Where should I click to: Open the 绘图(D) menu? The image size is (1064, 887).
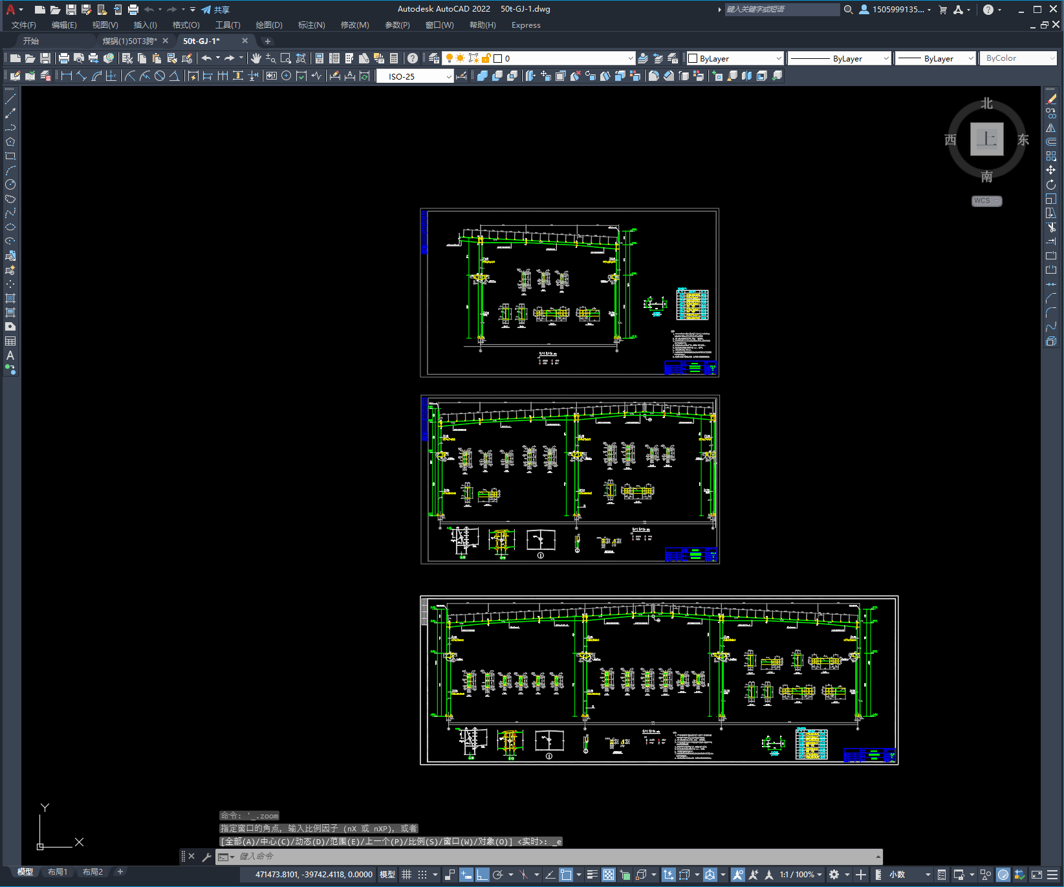[x=269, y=25]
